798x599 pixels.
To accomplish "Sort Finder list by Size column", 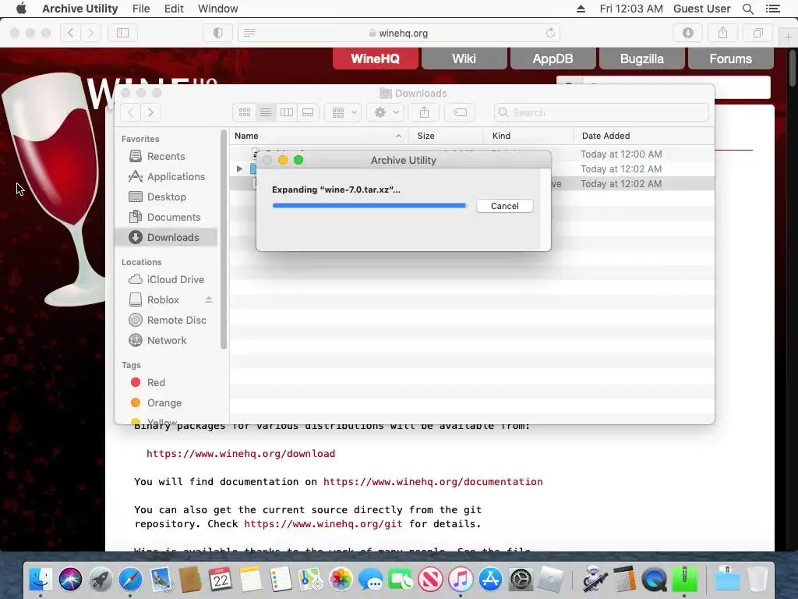I will click(x=446, y=136).
